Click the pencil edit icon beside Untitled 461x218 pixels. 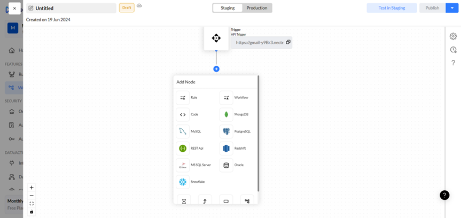[x=31, y=8]
